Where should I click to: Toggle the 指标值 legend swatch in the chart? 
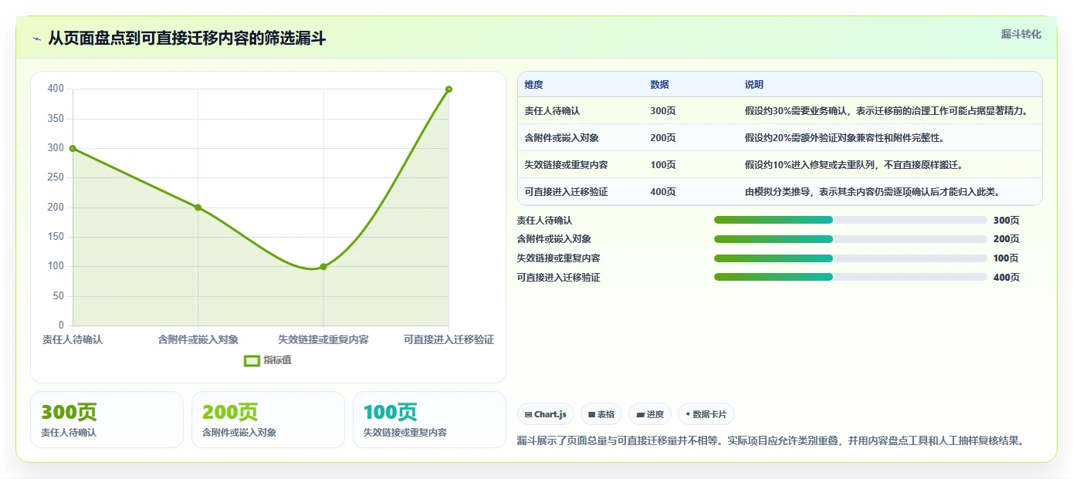point(252,360)
